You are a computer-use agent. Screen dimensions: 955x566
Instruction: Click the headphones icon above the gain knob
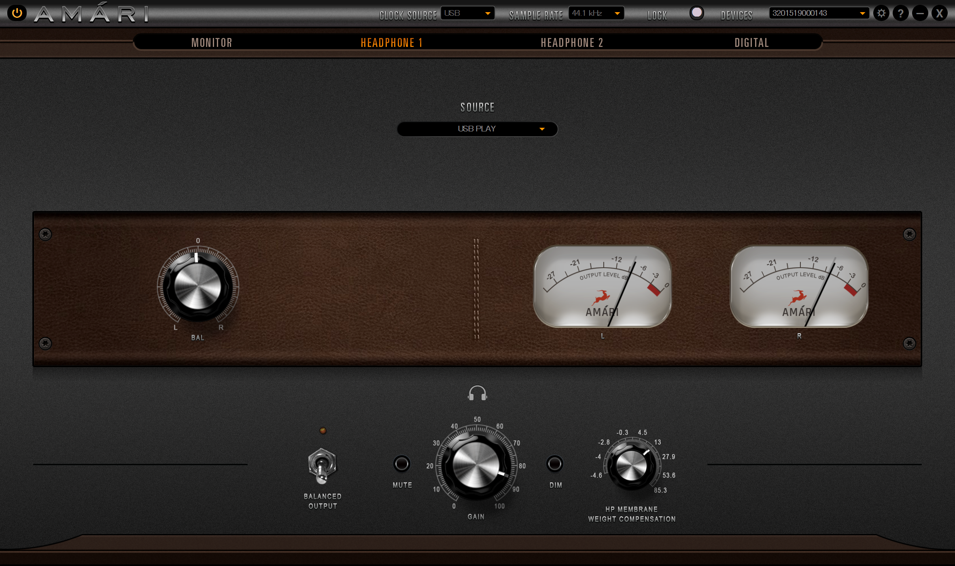[477, 393]
